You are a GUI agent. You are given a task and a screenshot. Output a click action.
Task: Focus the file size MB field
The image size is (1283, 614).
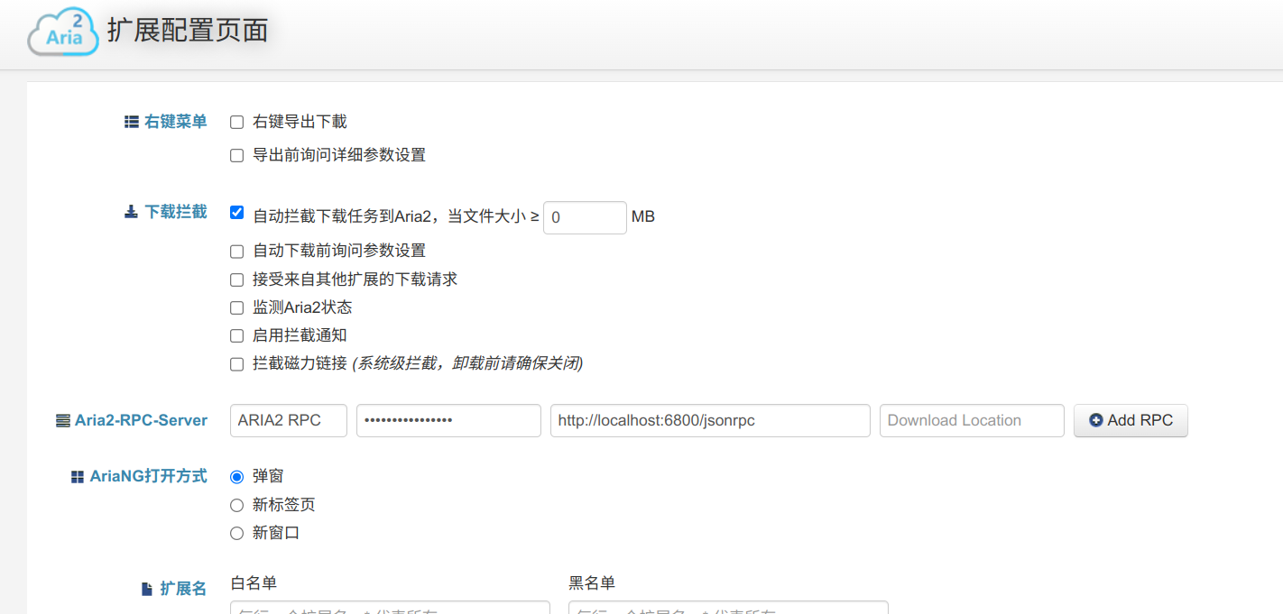point(585,217)
